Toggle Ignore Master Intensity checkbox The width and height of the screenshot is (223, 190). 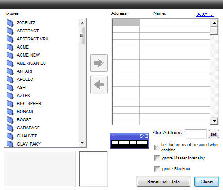pyautogui.click(x=157, y=158)
